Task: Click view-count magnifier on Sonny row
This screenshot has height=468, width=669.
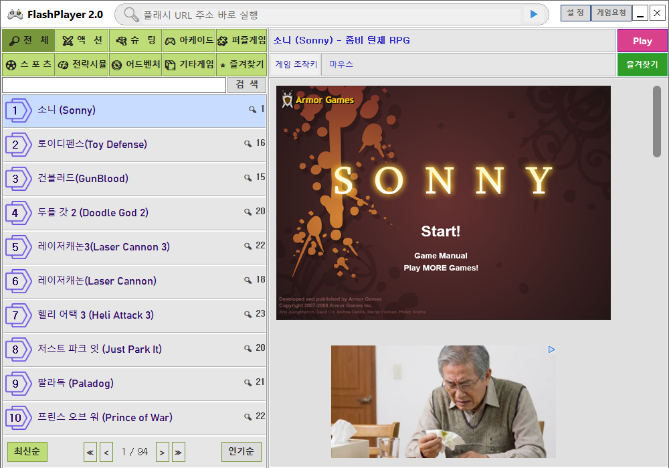Action: click(x=253, y=110)
